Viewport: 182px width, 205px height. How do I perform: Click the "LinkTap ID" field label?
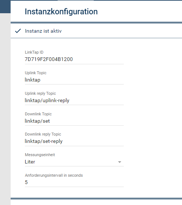tap(34, 52)
